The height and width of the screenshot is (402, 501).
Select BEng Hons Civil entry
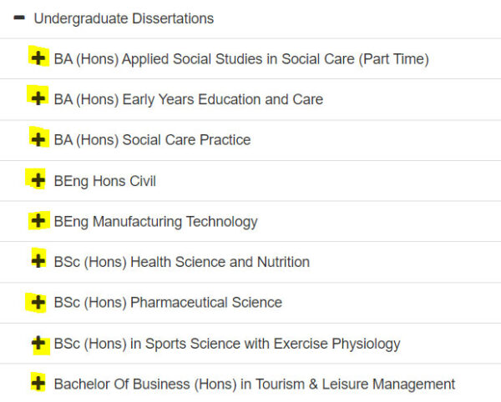point(104,181)
